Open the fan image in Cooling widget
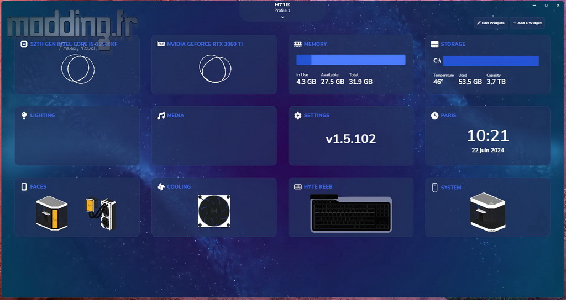This screenshot has height=300, width=566. [214, 211]
